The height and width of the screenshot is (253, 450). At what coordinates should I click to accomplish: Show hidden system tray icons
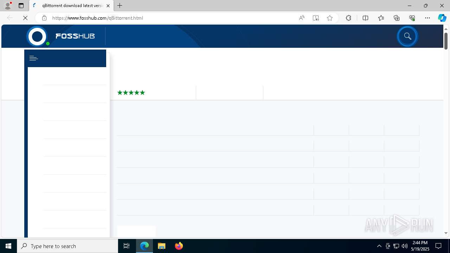[379, 246]
